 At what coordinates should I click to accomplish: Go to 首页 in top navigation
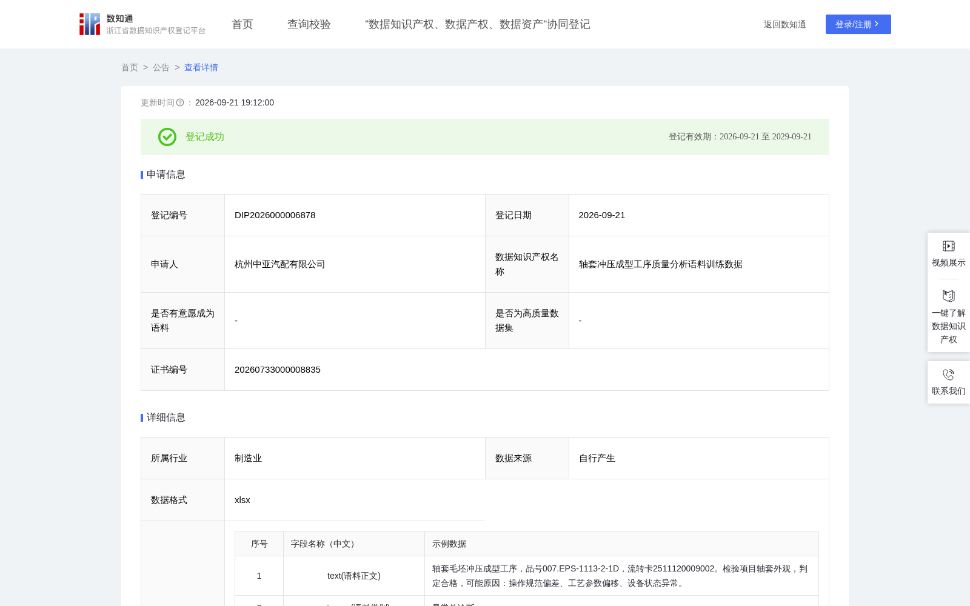[242, 24]
